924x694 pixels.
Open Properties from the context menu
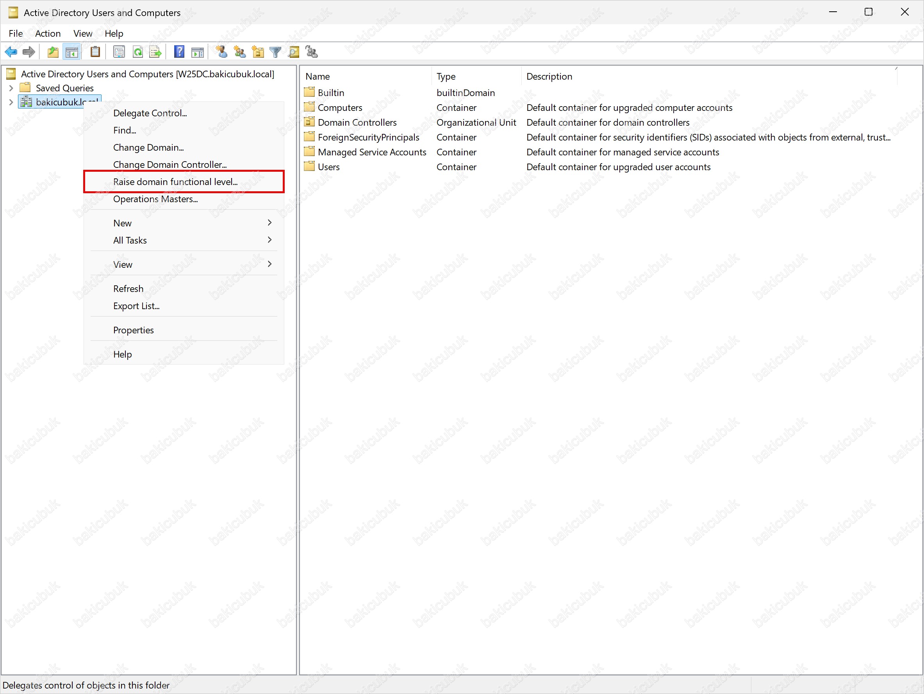coord(184,330)
